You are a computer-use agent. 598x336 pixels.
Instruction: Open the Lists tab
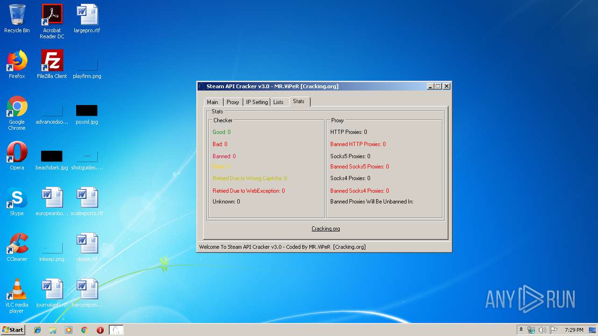tap(278, 102)
